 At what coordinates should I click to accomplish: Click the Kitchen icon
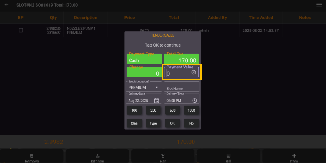(97, 156)
